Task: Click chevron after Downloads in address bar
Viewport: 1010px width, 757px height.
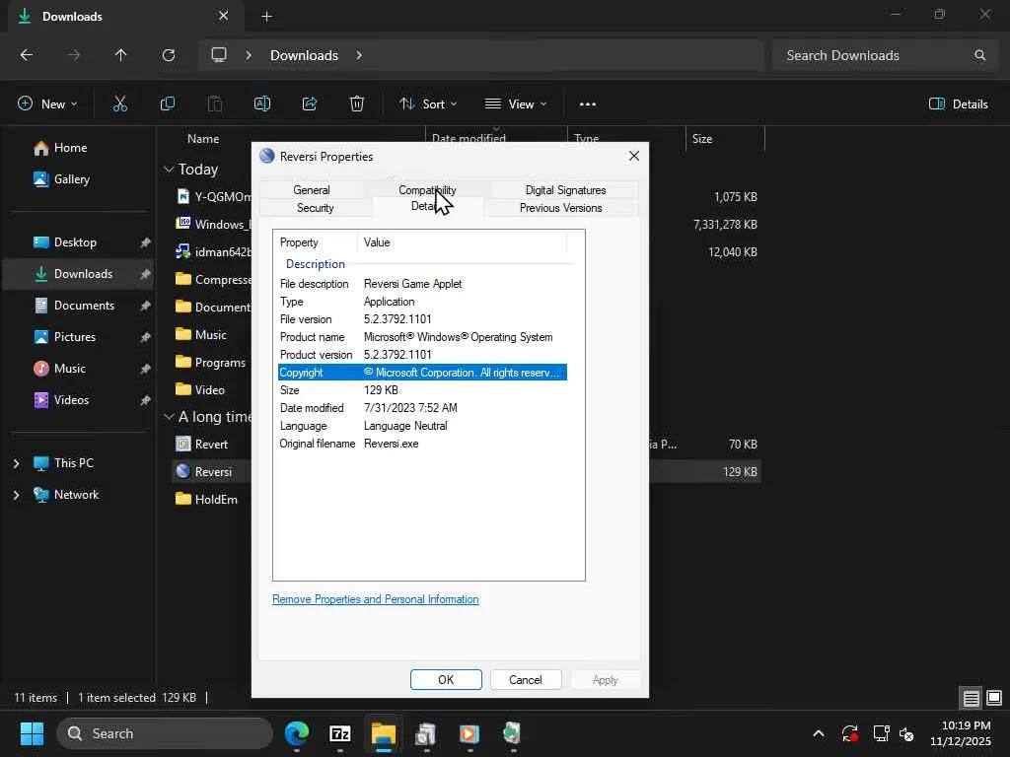Action: [x=359, y=55]
